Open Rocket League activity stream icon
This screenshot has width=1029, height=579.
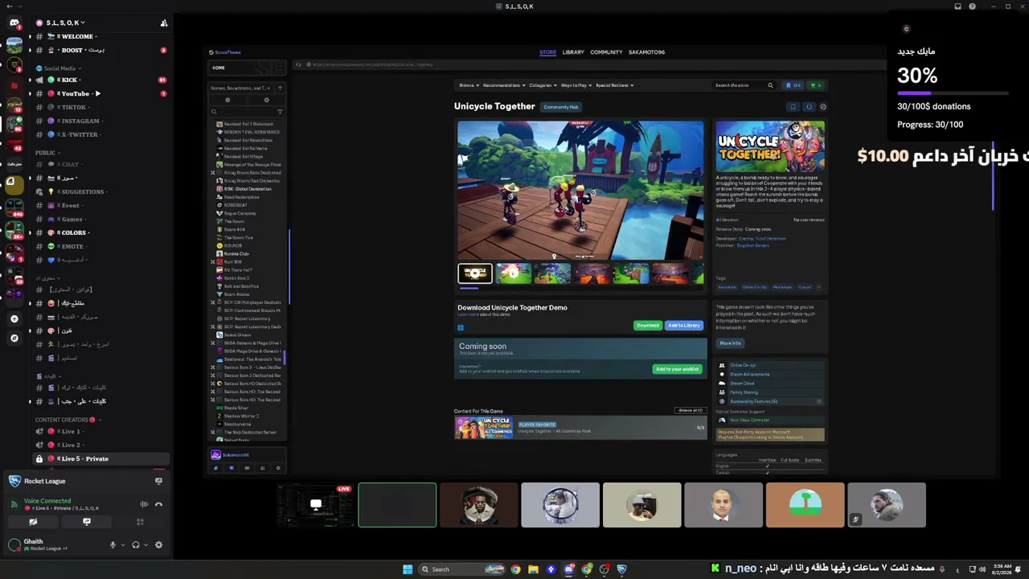point(158,481)
